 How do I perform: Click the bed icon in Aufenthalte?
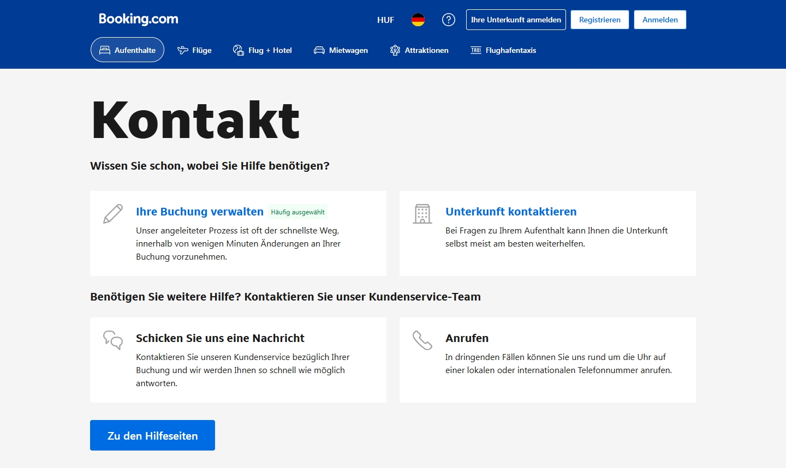(x=105, y=50)
